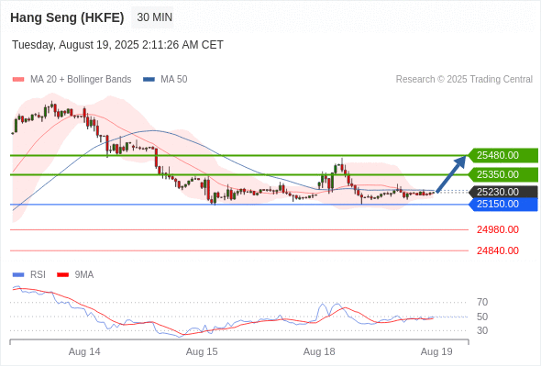Click the red 24980.00 support level

pyautogui.click(x=498, y=229)
